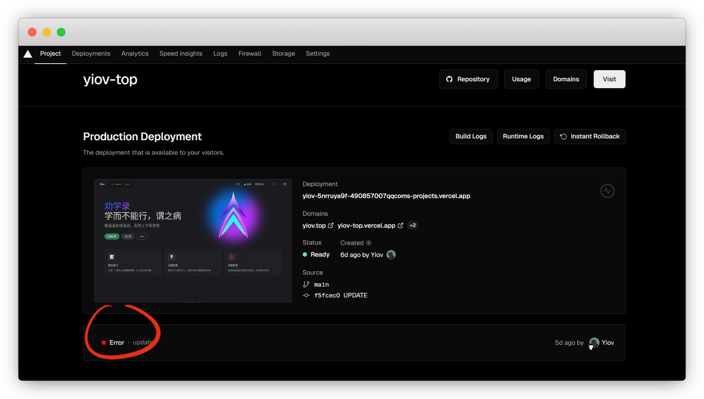Open the Repository button
Image resolution: width=704 pixels, height=399 pixels.
coord(468,79)
